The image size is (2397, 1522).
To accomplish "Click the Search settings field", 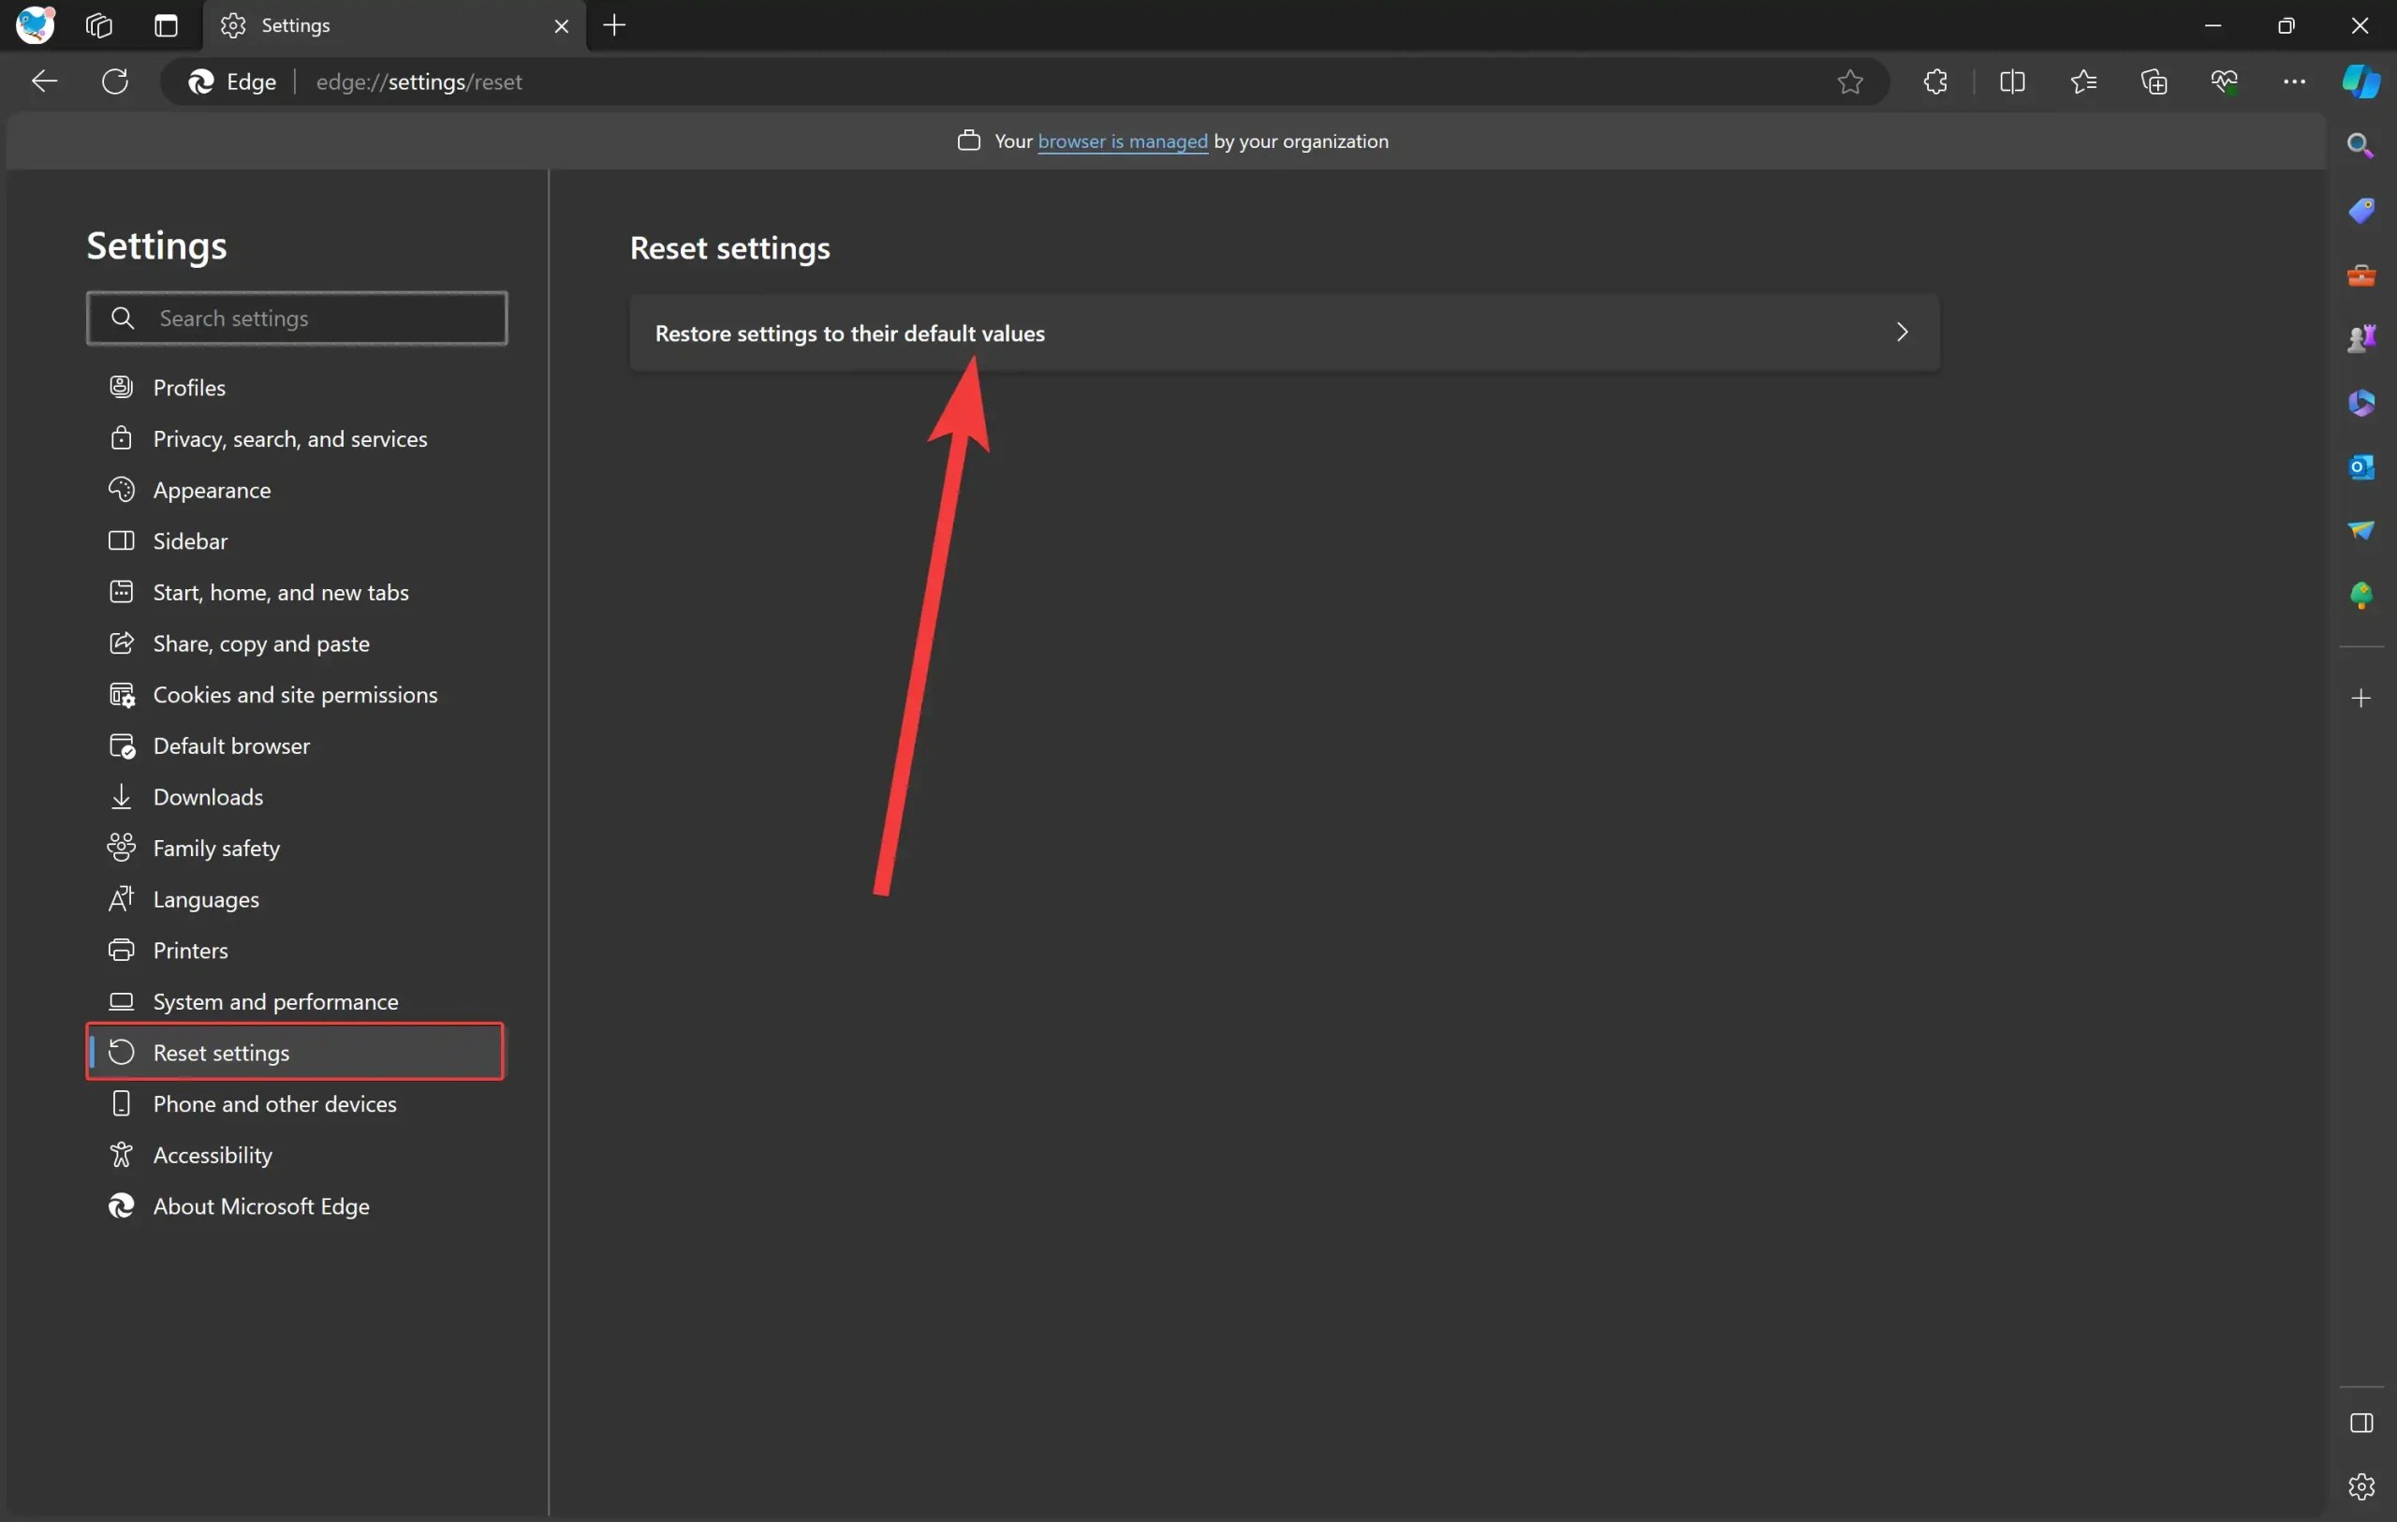I will 296,318.
